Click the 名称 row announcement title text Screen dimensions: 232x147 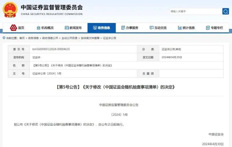pos(73,65)
